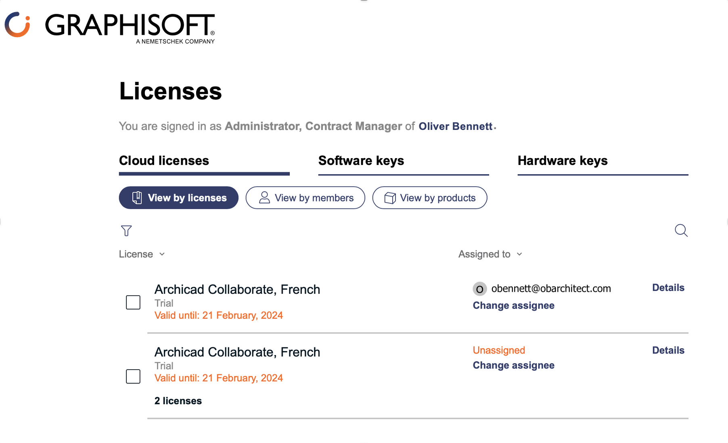Screen dimensions: 728x443
Task: Open the Oliver Bennett account link
Action: (x=455, y=126)
